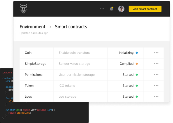Screen dimensions: 173x123
Task: Click the blue Initializing status dot
Action: [x=137, y=53]
